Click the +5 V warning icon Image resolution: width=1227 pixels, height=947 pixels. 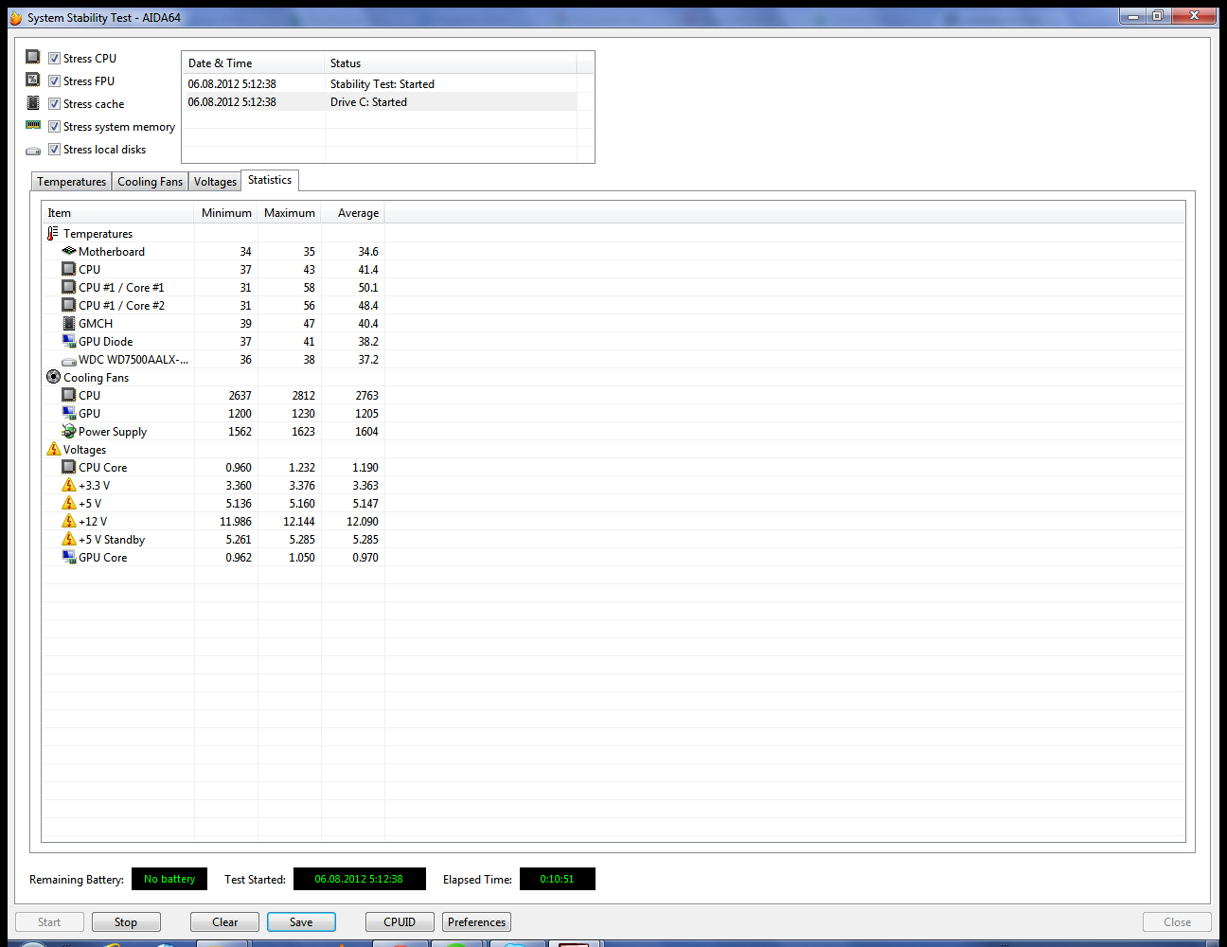(69, 503)
